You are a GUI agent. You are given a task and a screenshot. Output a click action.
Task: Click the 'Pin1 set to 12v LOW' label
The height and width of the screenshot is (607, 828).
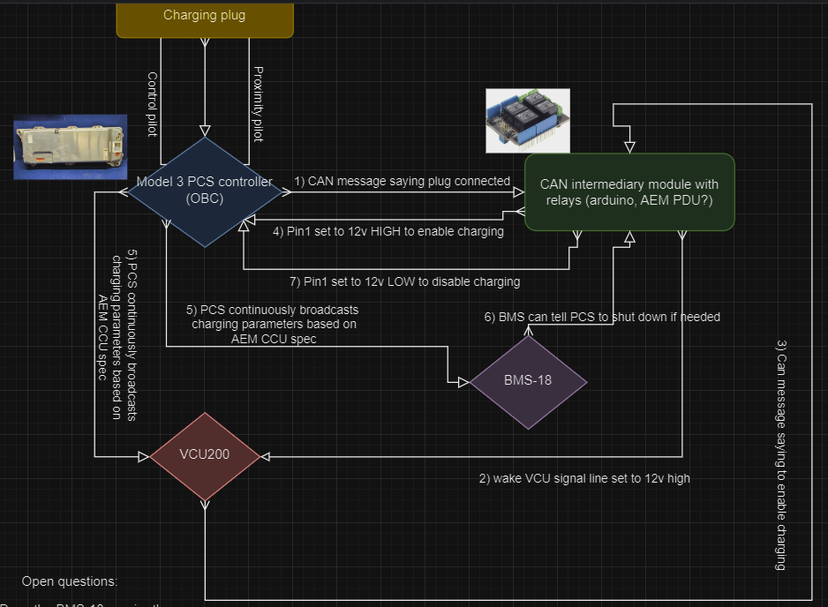pyautogui.click(x=405, y=281)
